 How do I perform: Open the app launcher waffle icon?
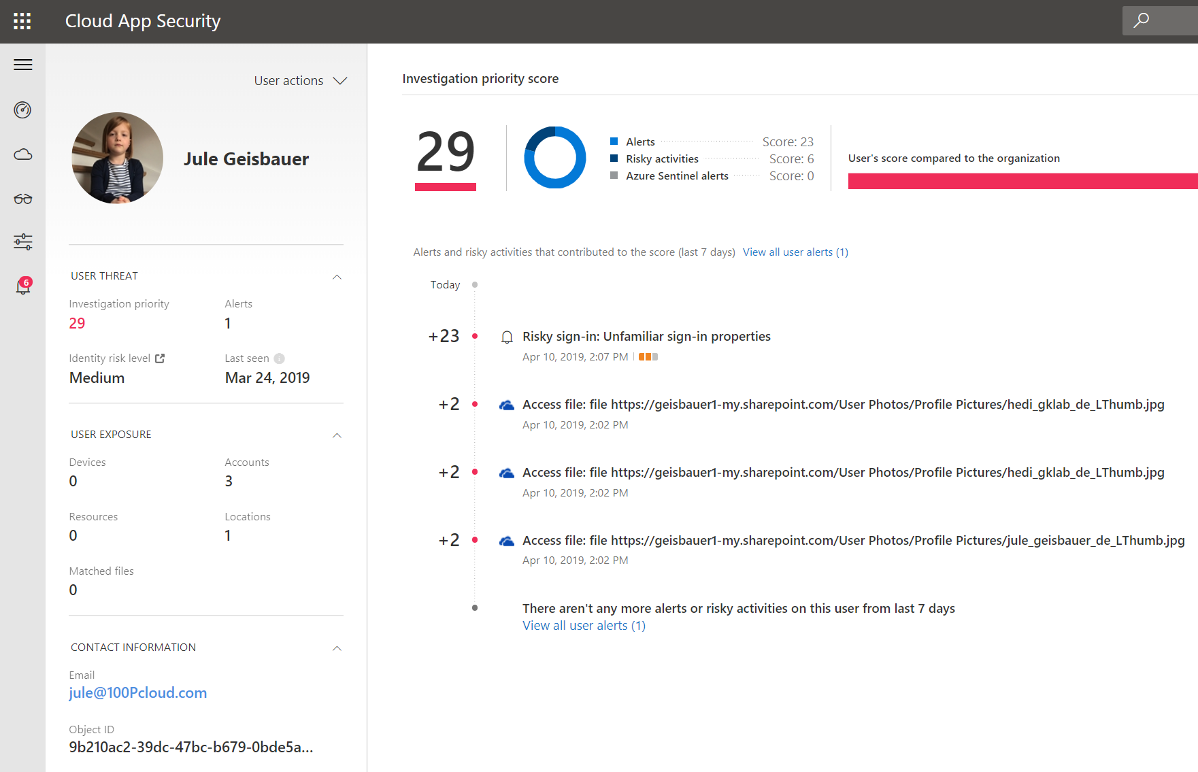[x=22, y=21]
